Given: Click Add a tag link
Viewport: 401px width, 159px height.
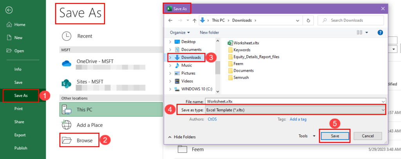Looking at the screenshot, I should pos(298,119).
